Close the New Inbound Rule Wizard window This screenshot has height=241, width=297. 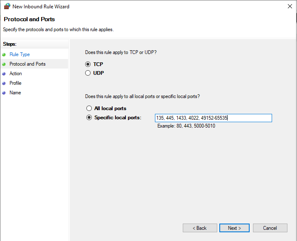290,6
